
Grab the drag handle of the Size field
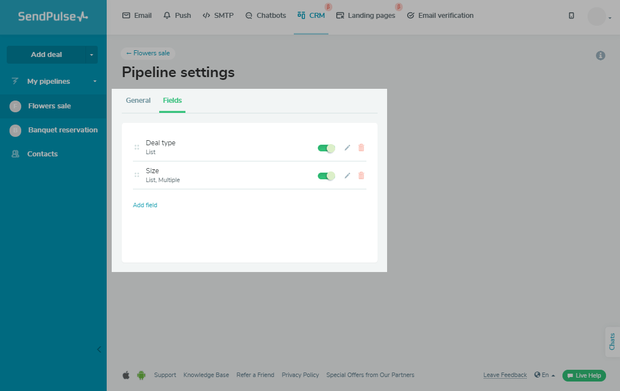point(137,175)
